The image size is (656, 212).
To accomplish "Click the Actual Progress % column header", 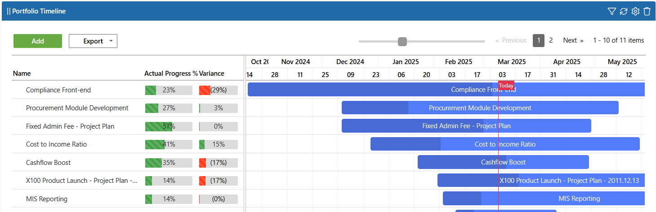I will coord(171,74).
